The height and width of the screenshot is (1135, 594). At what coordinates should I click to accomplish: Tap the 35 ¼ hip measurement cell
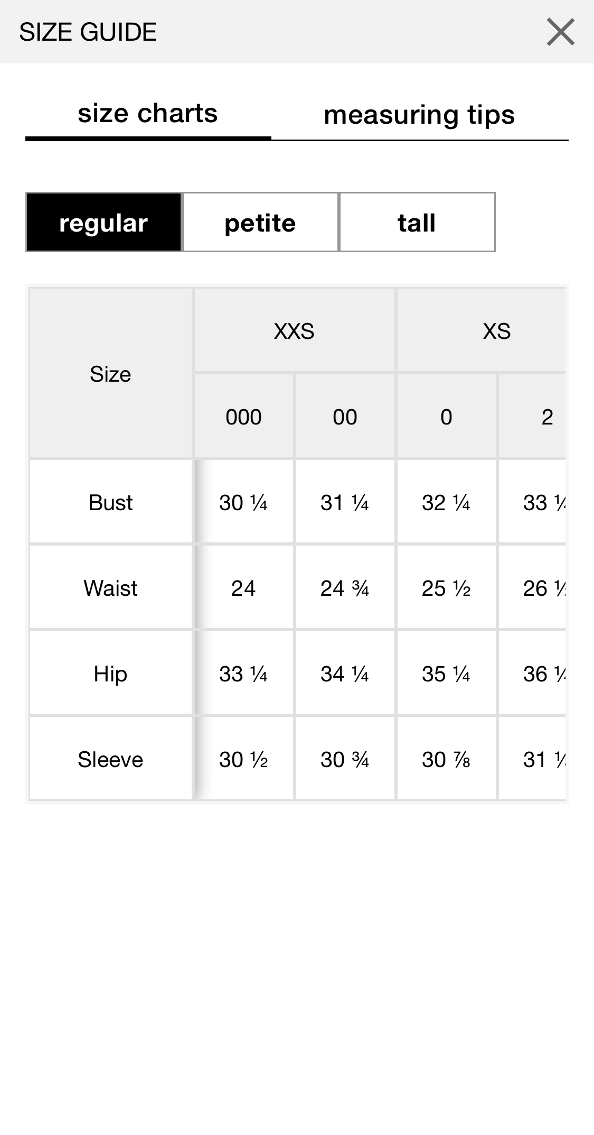tap(446, 673)
